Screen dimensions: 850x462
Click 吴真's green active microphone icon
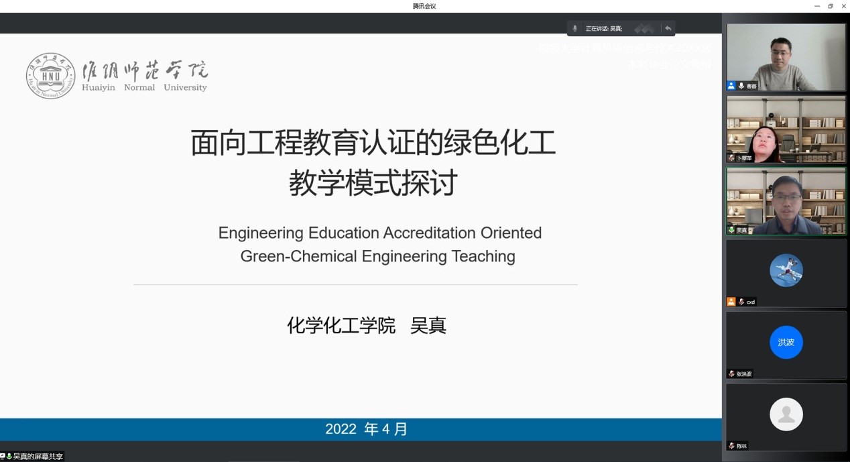pos(732,230)
